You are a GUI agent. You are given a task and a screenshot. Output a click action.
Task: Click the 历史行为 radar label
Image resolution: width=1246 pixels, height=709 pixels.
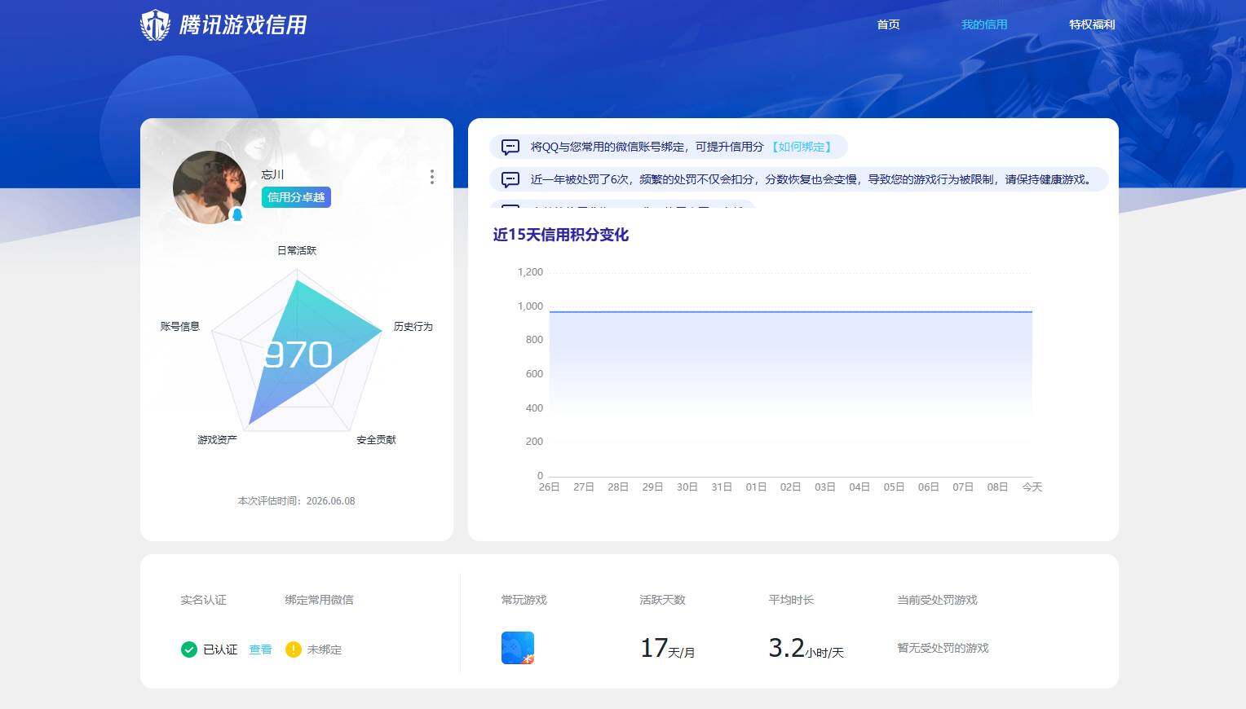coord(413,326)
